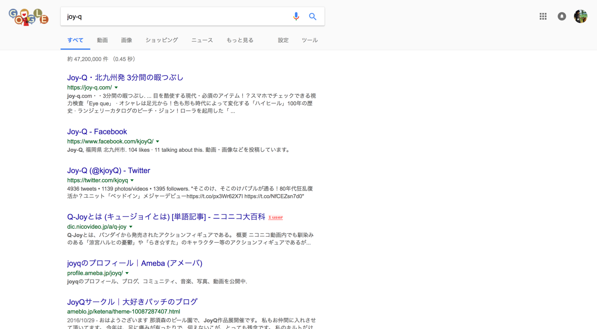
Task: Open the 設定 menu
Action: point(283,40)
